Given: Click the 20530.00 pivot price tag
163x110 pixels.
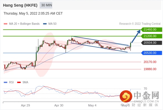Looking at the screenshot, I should pyautogui.click(x=152, y=53).
